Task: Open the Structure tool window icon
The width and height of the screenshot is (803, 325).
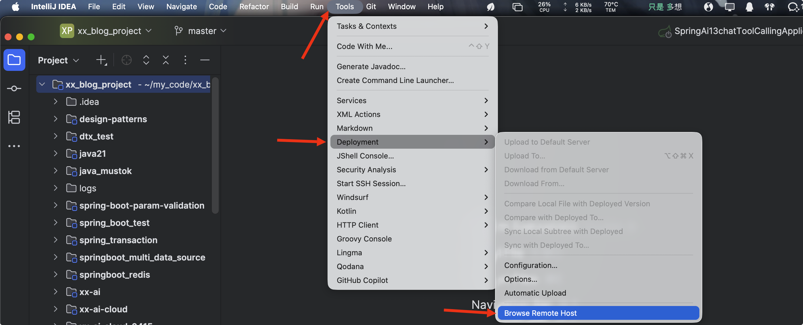Action: point(14,117)
